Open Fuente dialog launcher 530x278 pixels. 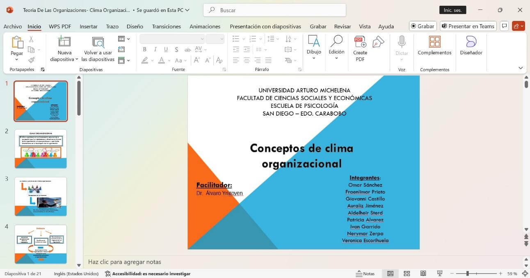[x=224, y=70]
